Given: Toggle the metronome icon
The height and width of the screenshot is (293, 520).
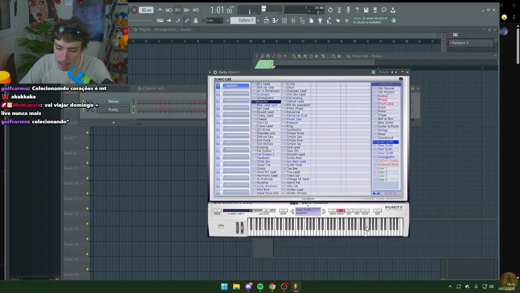Looking at the screenshot, I should tap(161, 10).
